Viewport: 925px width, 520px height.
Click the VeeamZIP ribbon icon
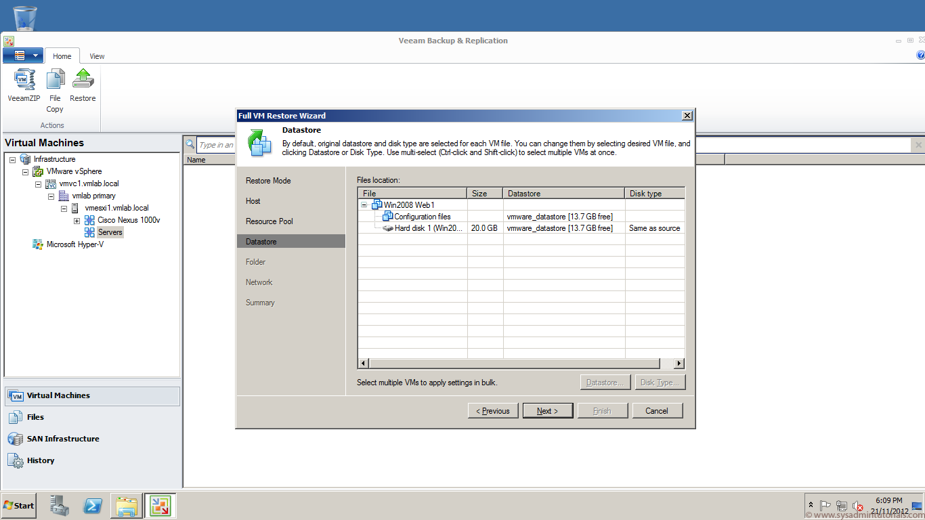(x=24, y=79)
